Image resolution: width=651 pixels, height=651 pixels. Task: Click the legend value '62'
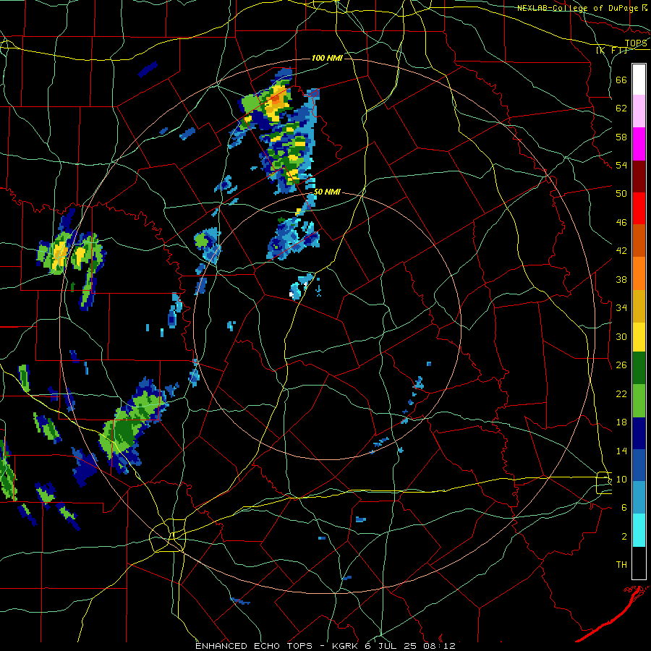click(621, 109)
